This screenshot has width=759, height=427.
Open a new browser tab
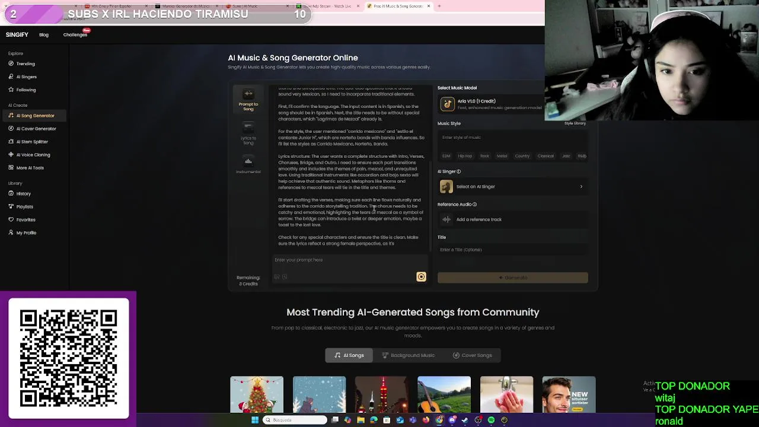[439, 6]
